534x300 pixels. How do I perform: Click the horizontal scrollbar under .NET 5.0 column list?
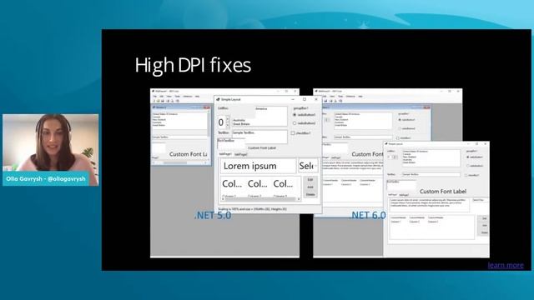[261, 199]
